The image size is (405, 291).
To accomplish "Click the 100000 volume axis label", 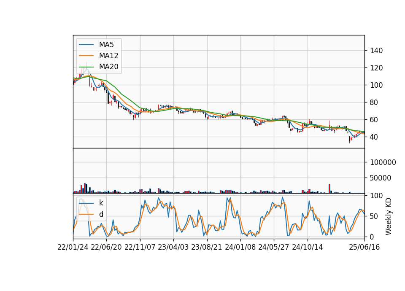I will point(383,162).
